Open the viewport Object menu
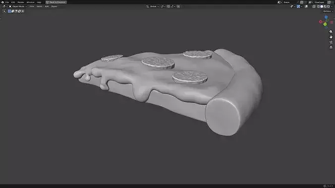 [54, 6]
